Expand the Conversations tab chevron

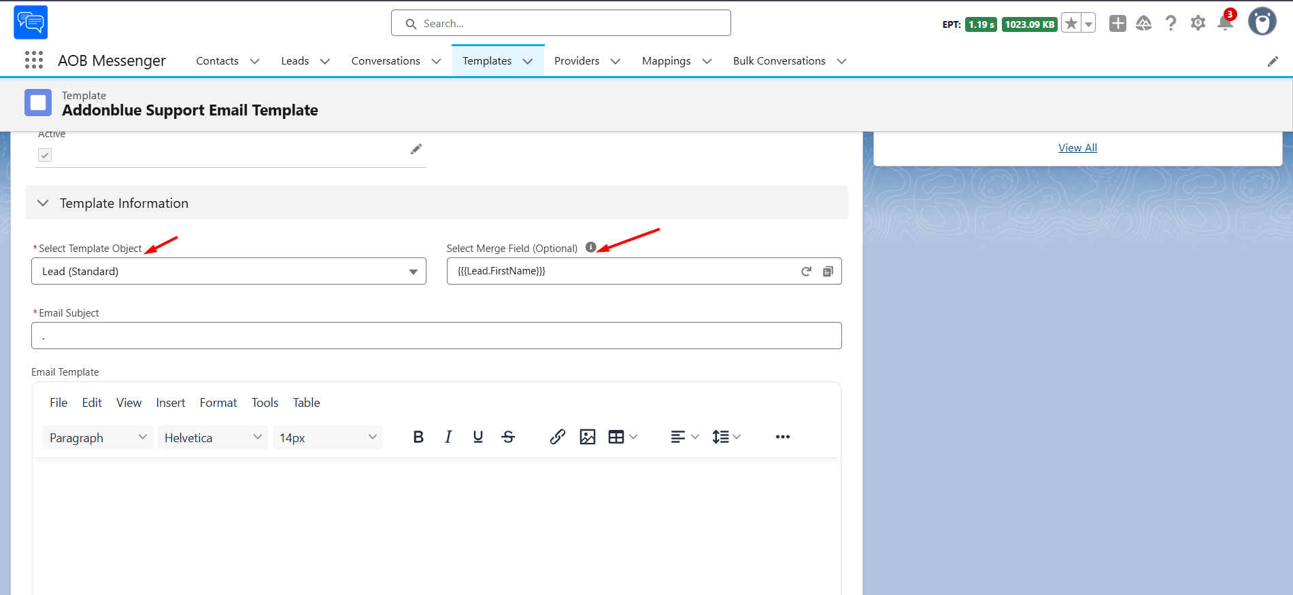(x=437, y=61)
